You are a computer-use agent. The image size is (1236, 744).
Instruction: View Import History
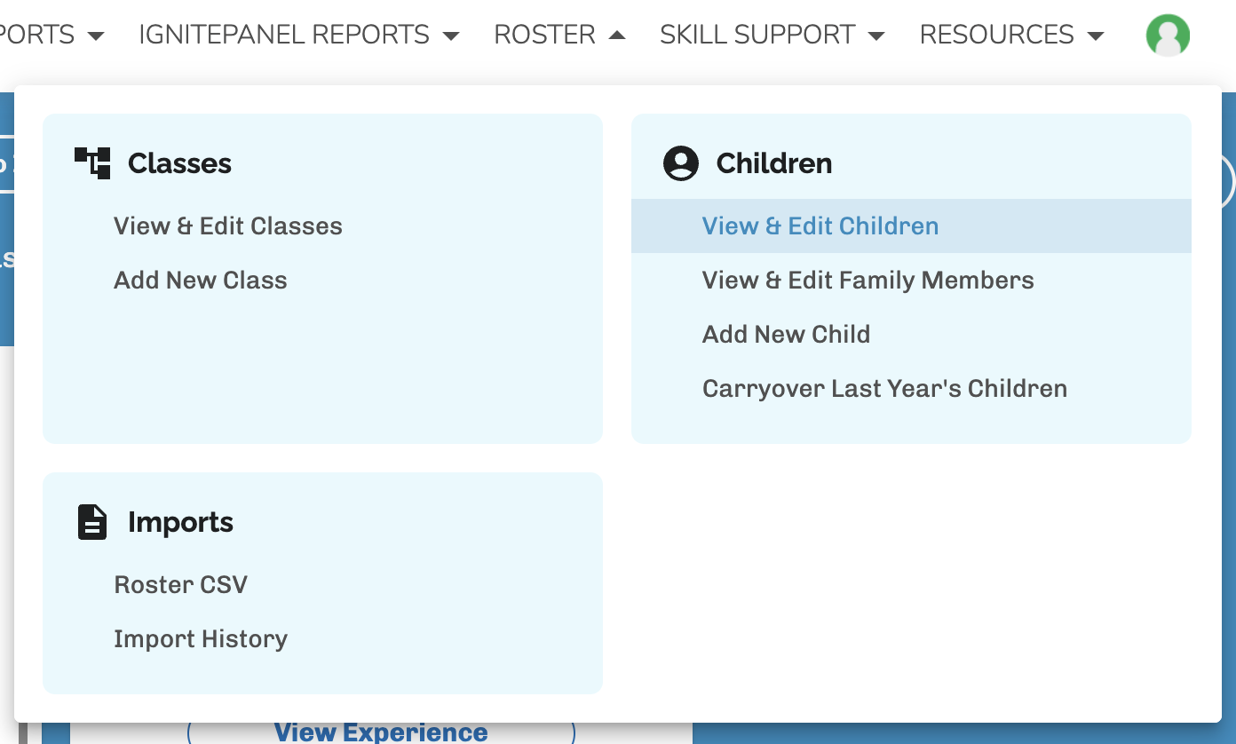click(x=201, y=639)
